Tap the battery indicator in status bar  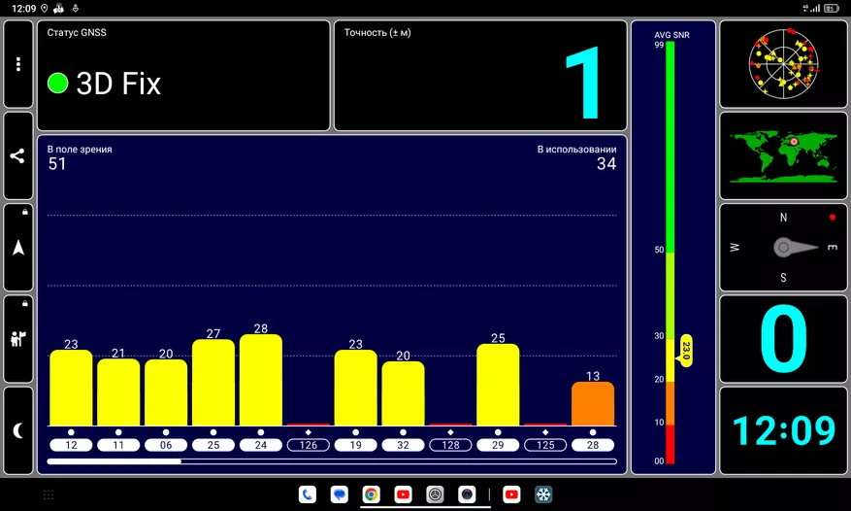832,8
